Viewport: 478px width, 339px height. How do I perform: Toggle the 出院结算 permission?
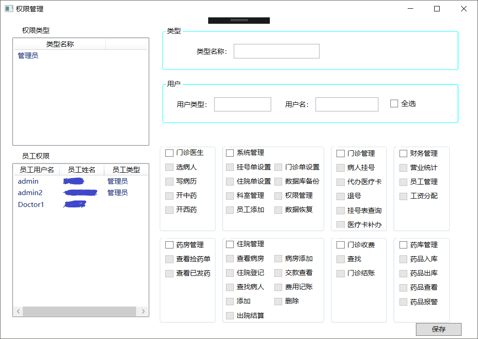pos(230,315)
